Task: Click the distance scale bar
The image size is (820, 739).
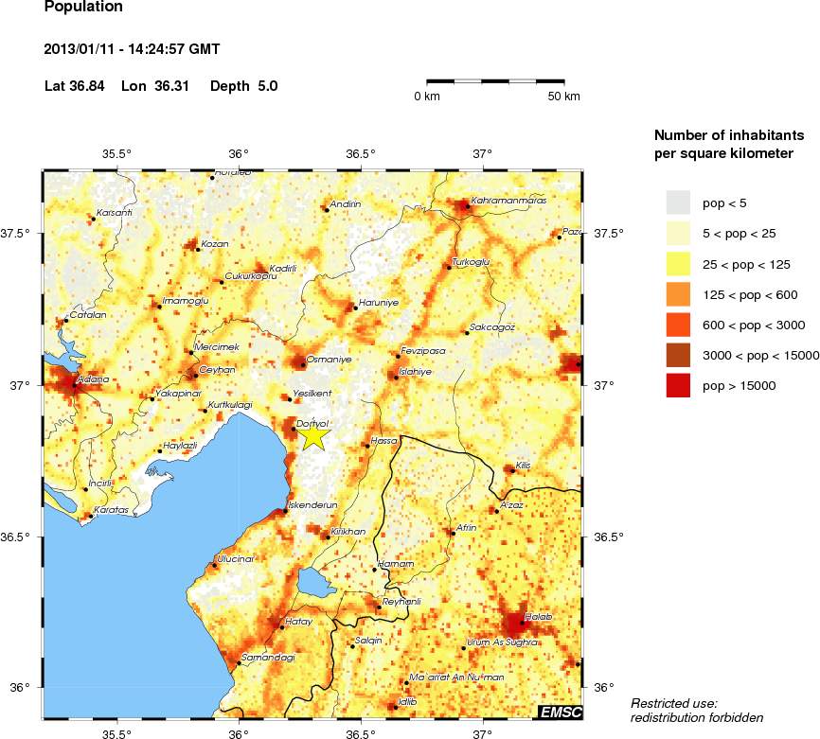Action: coord(495,81)
